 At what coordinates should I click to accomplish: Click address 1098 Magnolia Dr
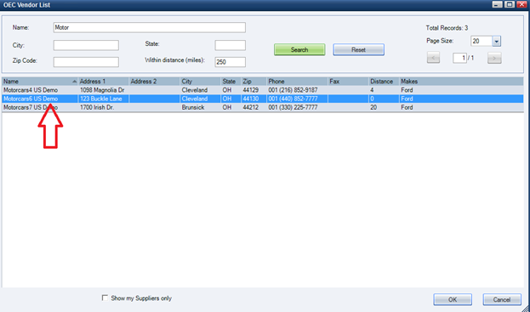[102, 90]
